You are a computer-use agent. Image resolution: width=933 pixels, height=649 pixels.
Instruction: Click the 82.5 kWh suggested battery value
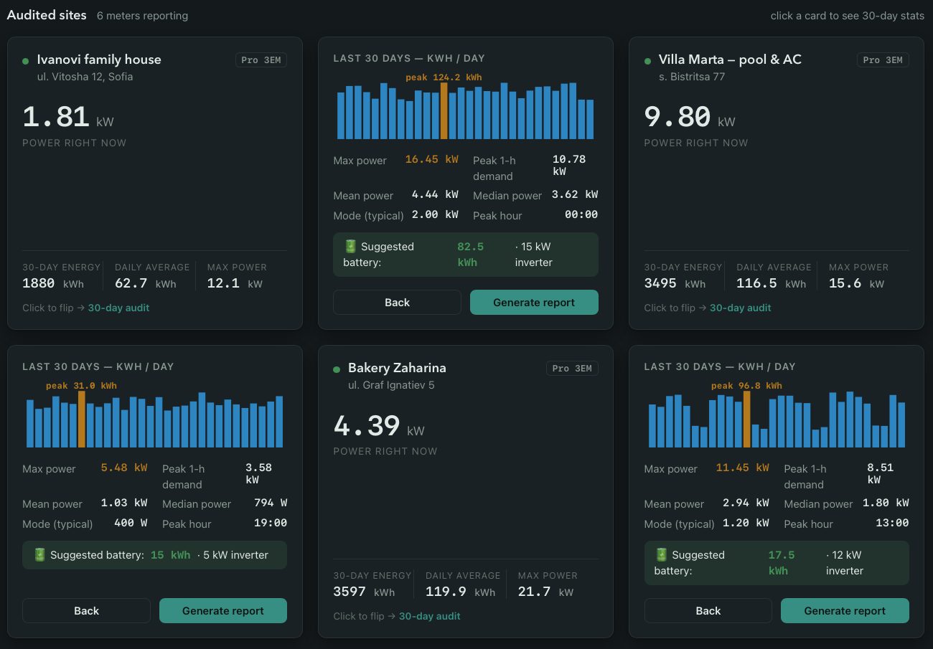pyautogui.click(x=471, y=255)
